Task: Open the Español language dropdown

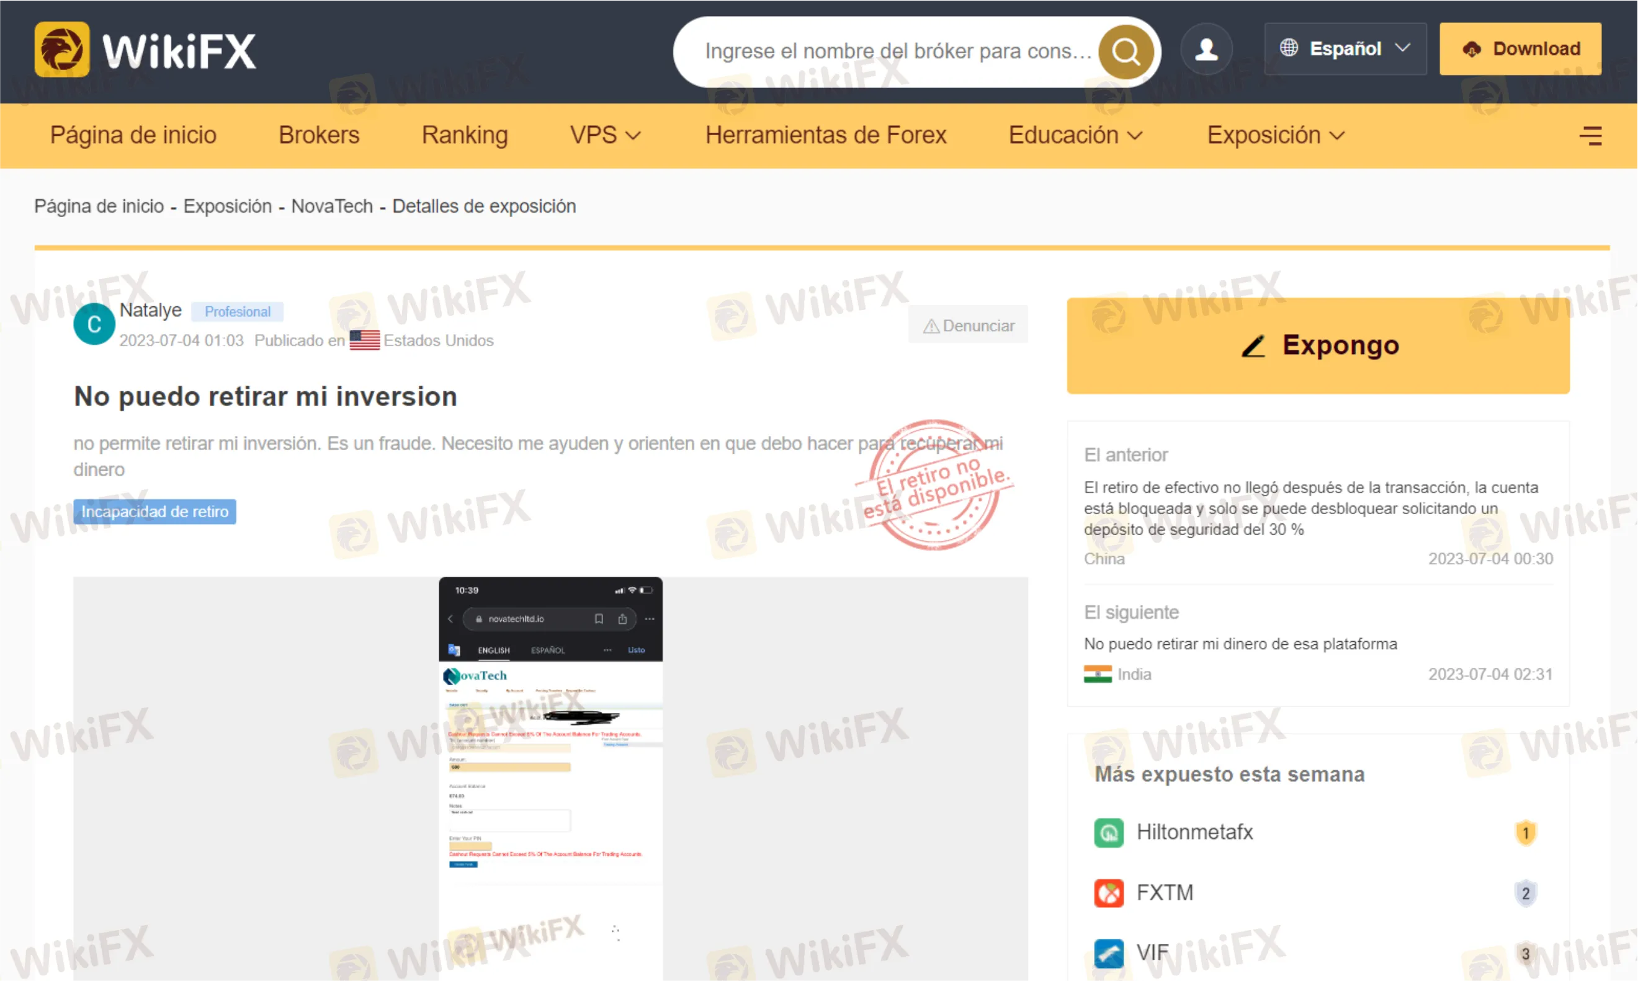Action: point(1345,49)
